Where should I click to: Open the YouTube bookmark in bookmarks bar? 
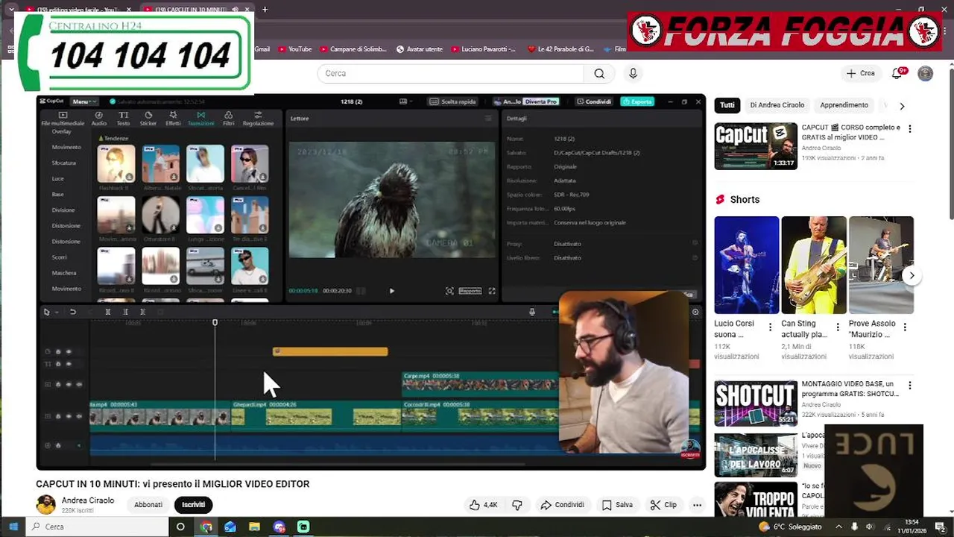click(x=295, y=49)
